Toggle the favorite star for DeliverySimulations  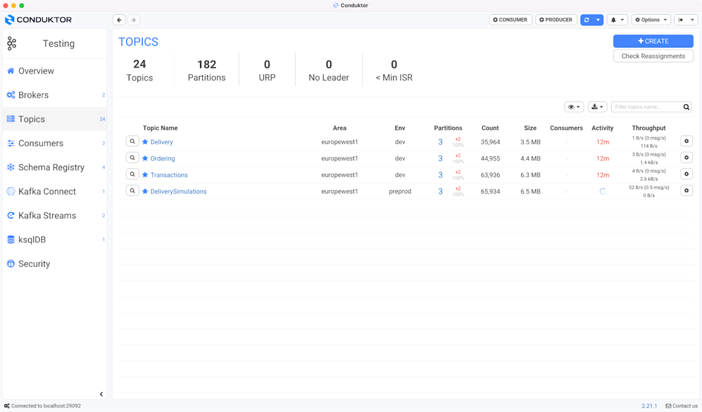tap(145, 191)
